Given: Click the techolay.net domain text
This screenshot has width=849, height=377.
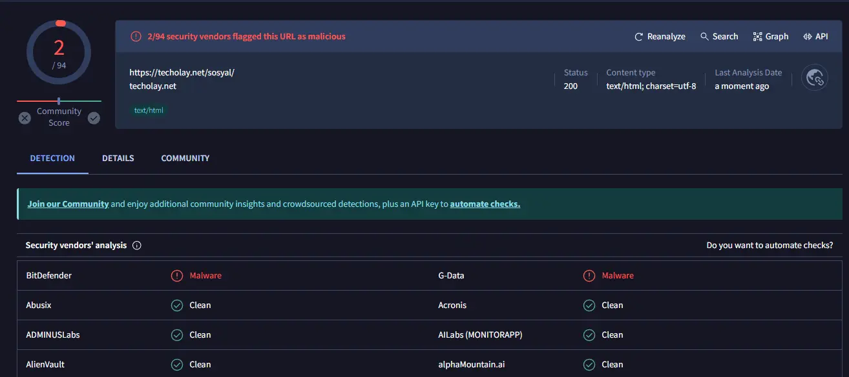Looking at the screenshot, I should [x=153, y=86].
